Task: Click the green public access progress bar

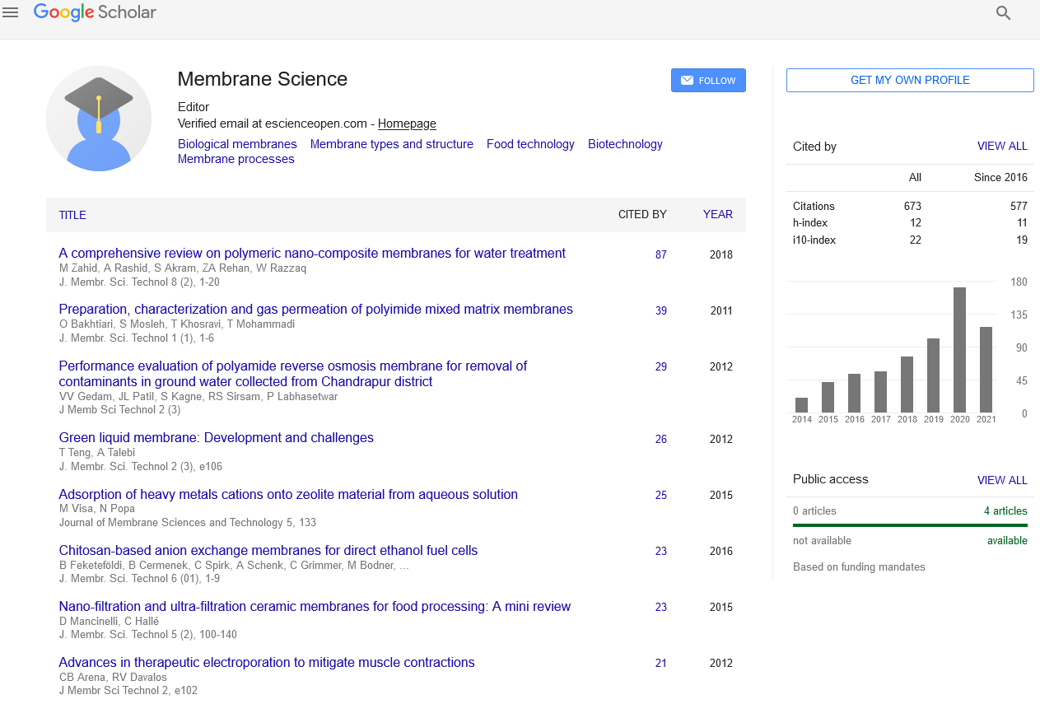Action: click(910, 525)
